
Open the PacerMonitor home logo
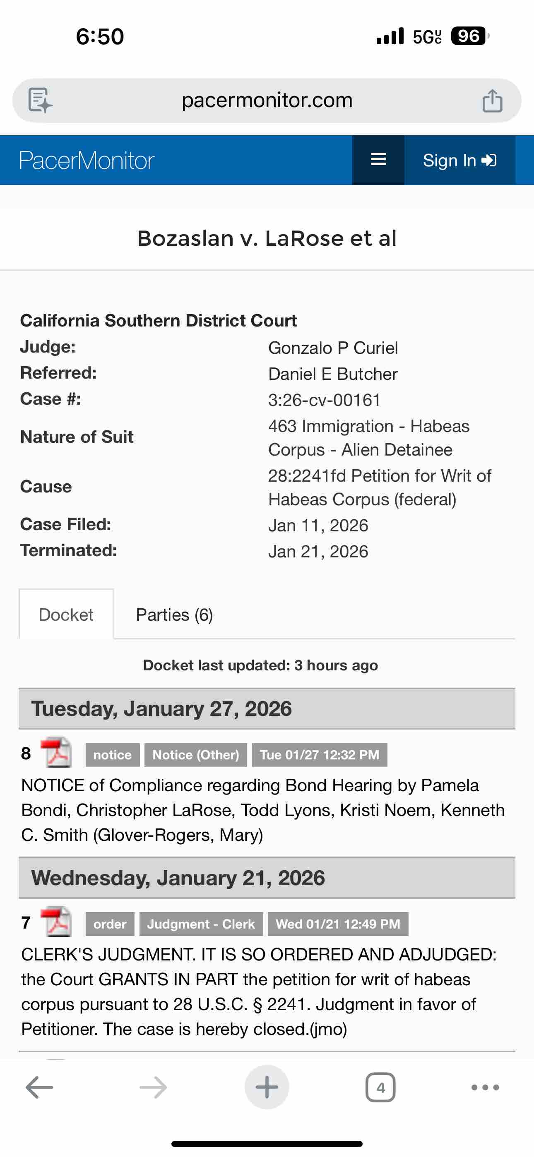pos(87,160)
